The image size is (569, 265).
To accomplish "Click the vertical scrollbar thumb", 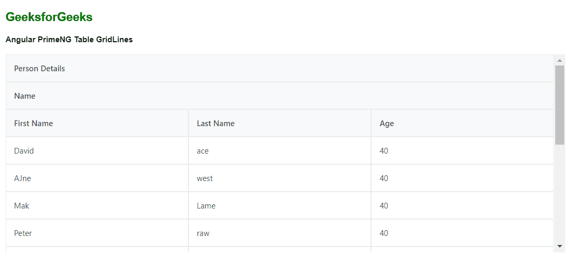I will click(x=559, y=105).
